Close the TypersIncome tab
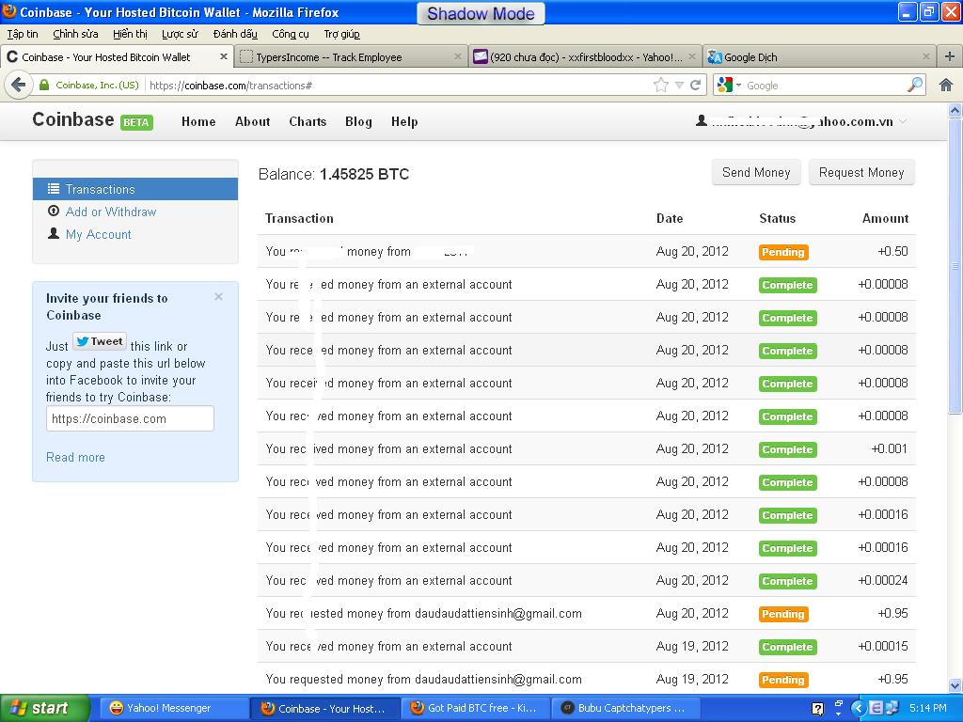Viewport: 963px width, 722px height. [x=458, y=56]
